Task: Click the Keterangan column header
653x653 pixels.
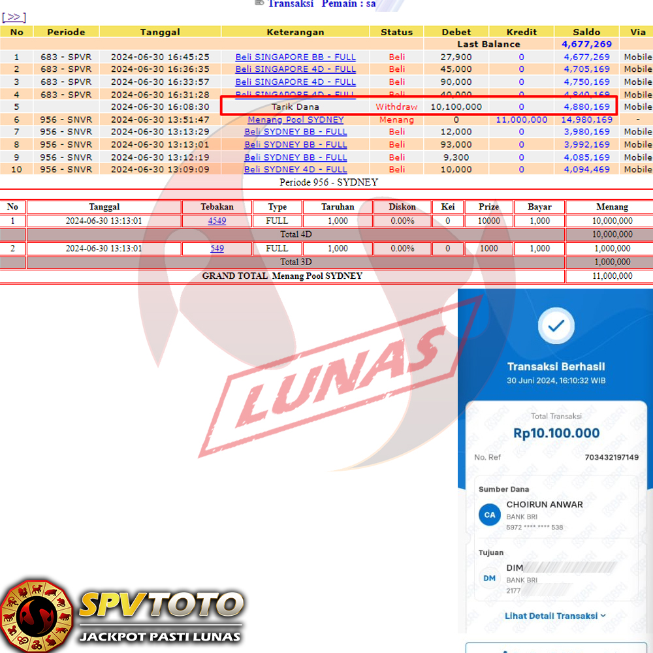Action: coord(295,31)
